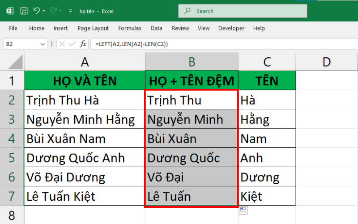Screen dimensions: 358x224
Task: Switch to the Home ribbon tab
Action: coord(37,28)
